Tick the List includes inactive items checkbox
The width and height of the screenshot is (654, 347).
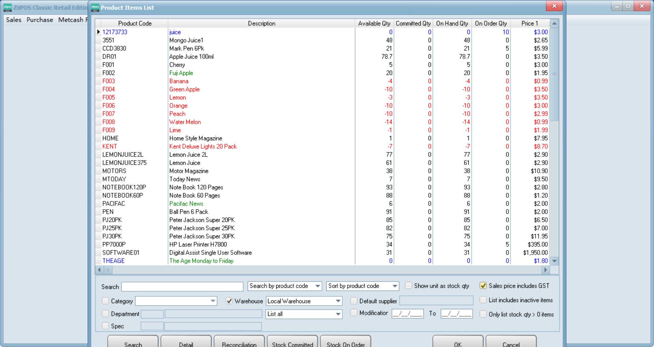tap(483, 300)
